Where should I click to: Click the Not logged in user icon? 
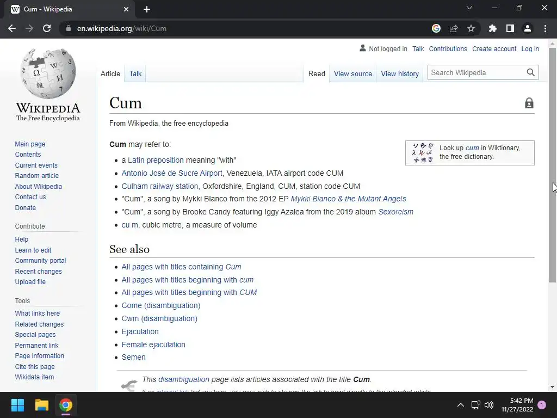click(363, 48)
